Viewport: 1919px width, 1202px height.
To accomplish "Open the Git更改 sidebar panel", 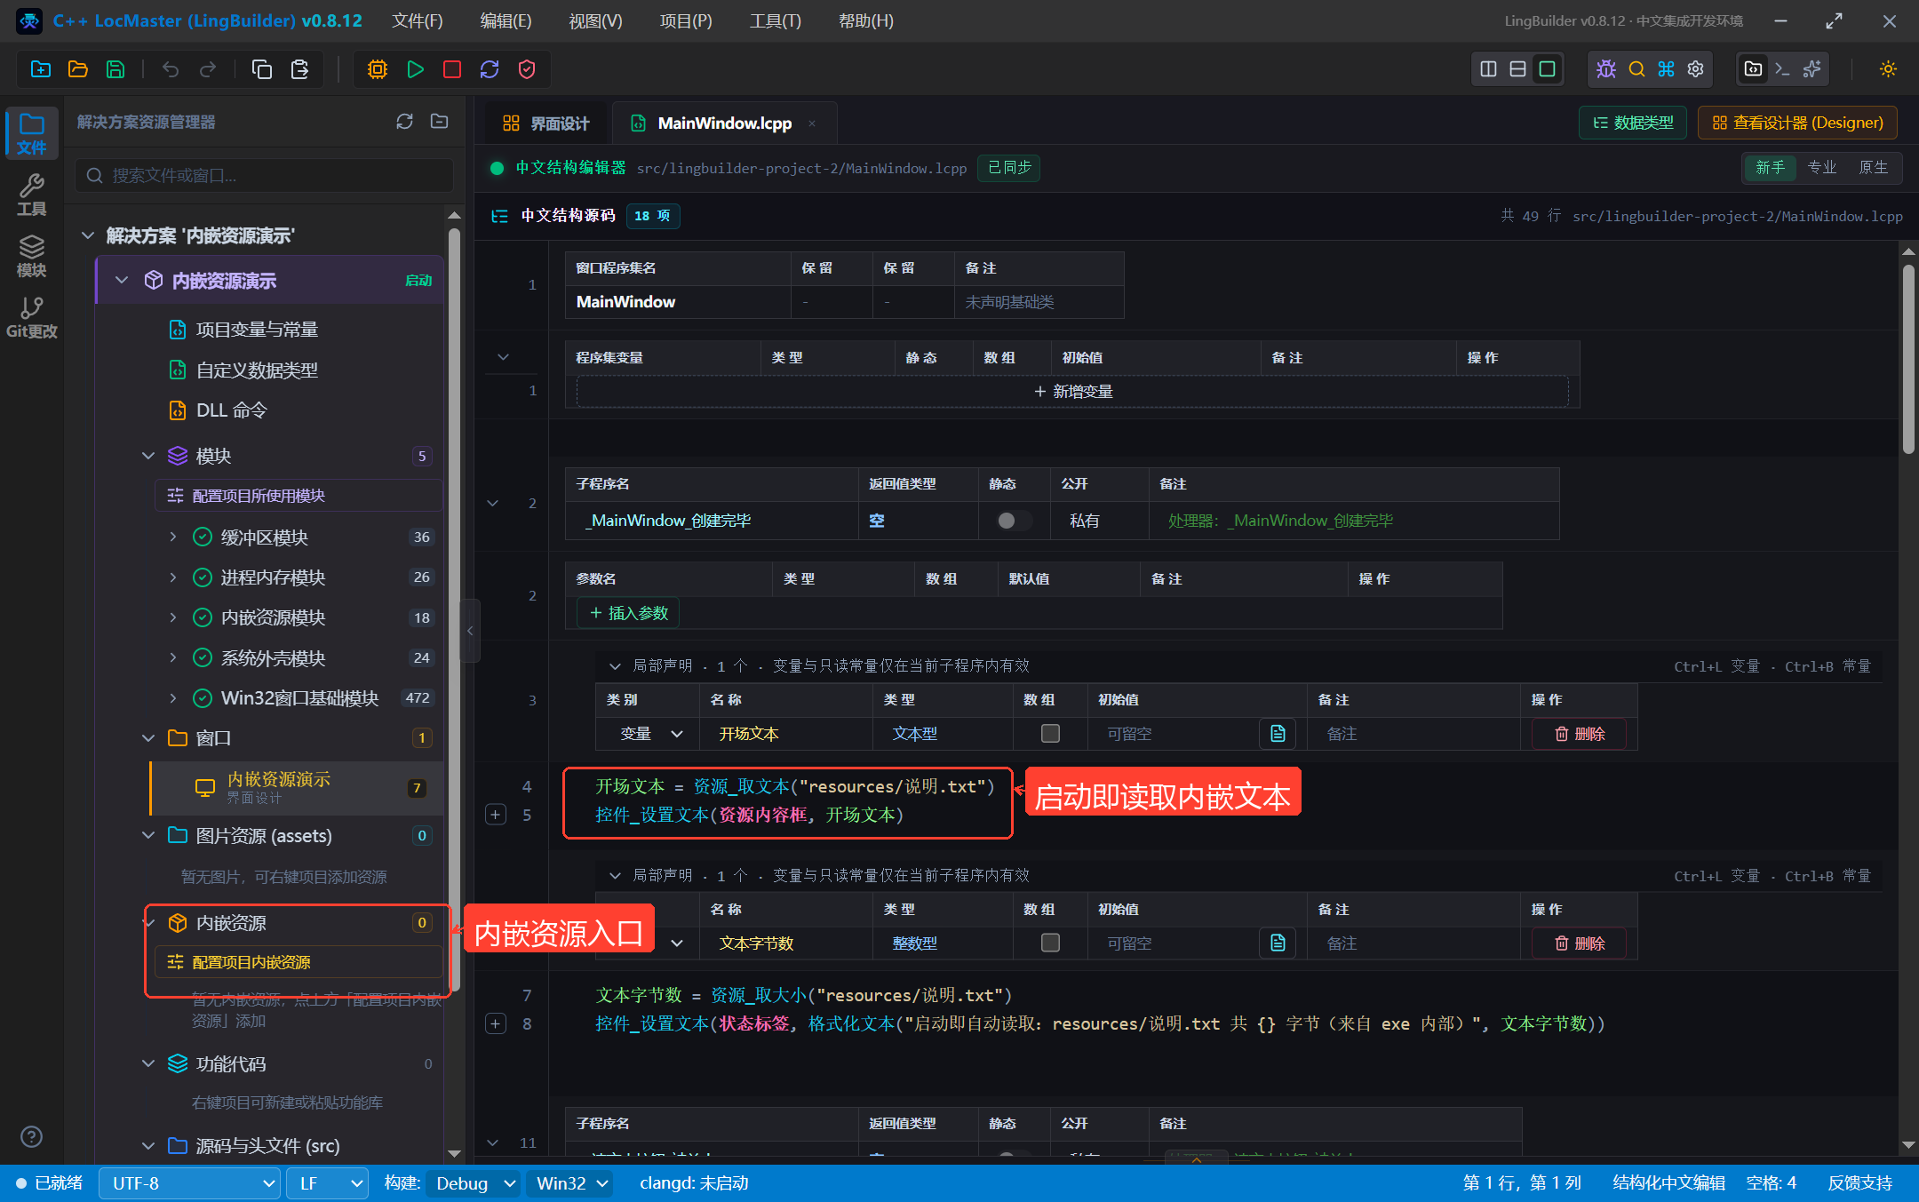I will tap(31, 317).
